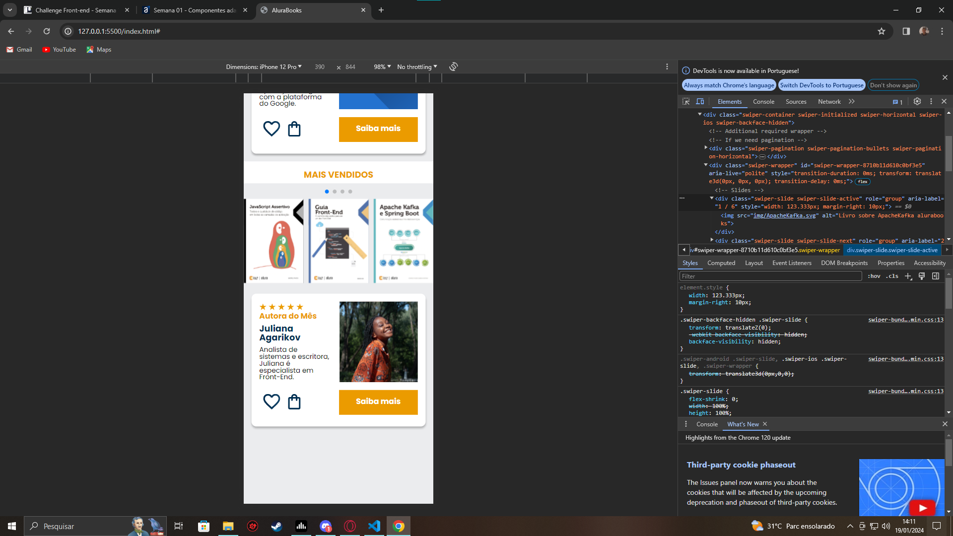Enable the add new style rule icon

coord(909,276)
